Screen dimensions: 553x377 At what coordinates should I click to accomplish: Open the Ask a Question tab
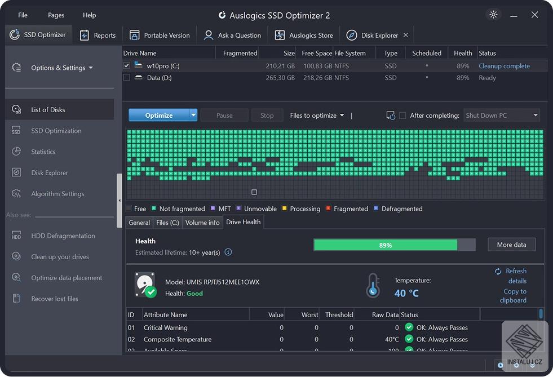[233, 36]
